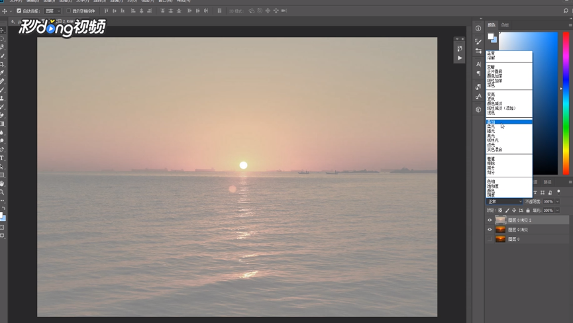Click the distribute spacing icon in options bar
Viewport: 573px width, 323px height.
220,11
